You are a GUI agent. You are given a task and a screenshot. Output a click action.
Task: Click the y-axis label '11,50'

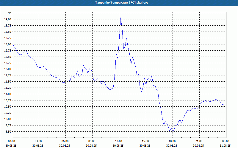[8, 82]
